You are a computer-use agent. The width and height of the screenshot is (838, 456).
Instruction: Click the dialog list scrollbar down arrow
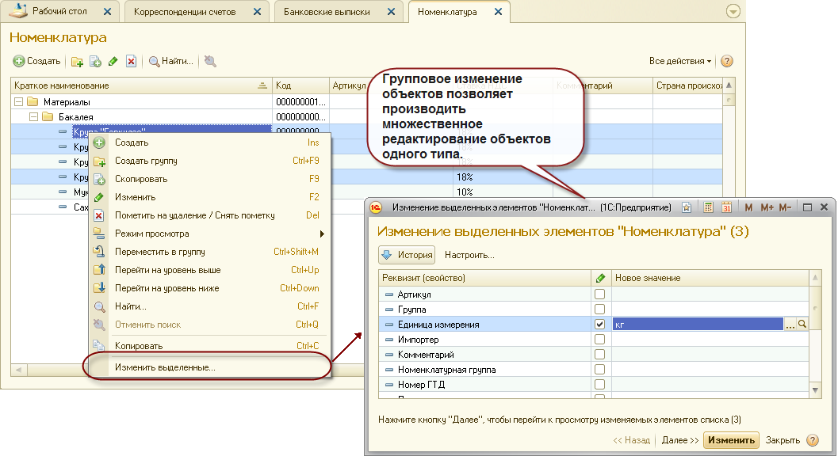[x=815, y=391]
